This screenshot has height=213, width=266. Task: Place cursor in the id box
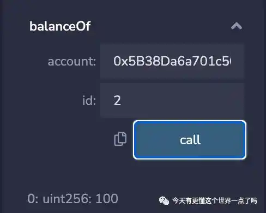(172, 100)
